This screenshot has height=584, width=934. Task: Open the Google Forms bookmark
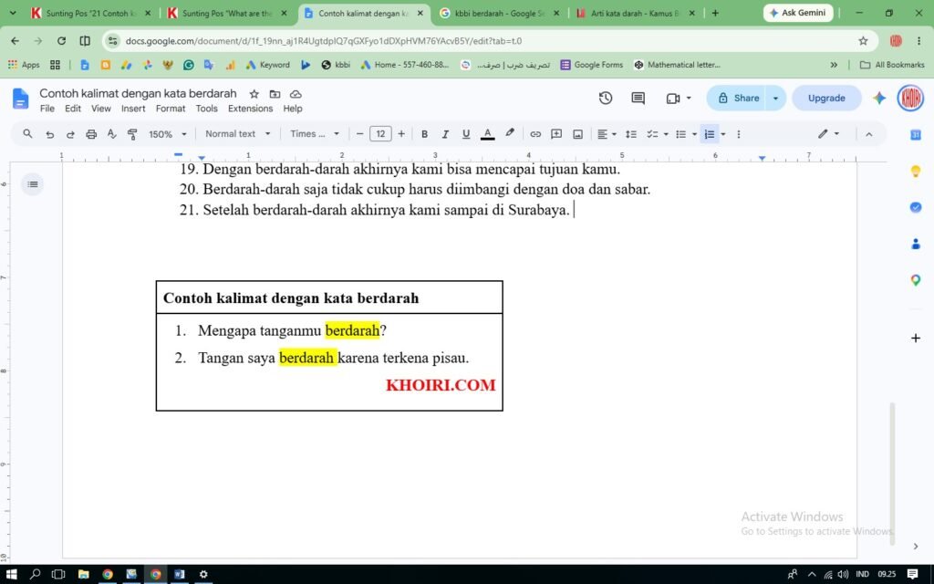coord(591,65)
